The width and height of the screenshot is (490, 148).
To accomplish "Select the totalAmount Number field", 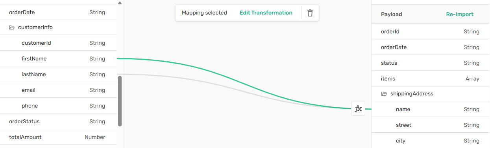I will click(x=59, y=137).
